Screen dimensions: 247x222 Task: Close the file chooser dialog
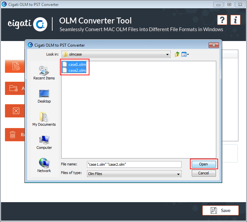tap(214, 45)
